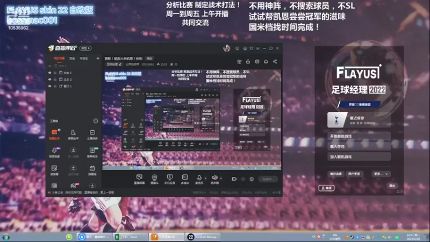Toggle visibility of the 文本 2 source
430x242 pixels.
click(x=49, y=79)
